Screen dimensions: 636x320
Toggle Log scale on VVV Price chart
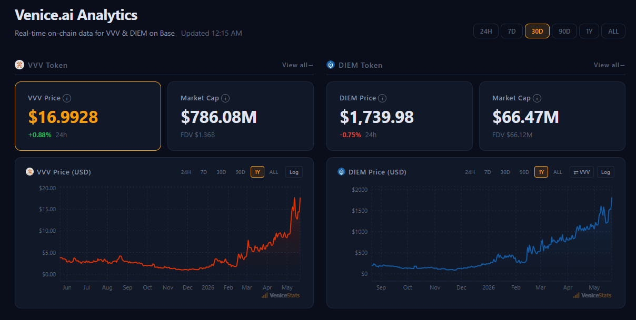(294, 172)
